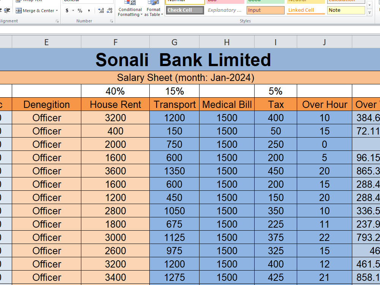This screenshot has width=380, height=285.
Task: Click Tax cell showing 50
Action: (275, 131)
